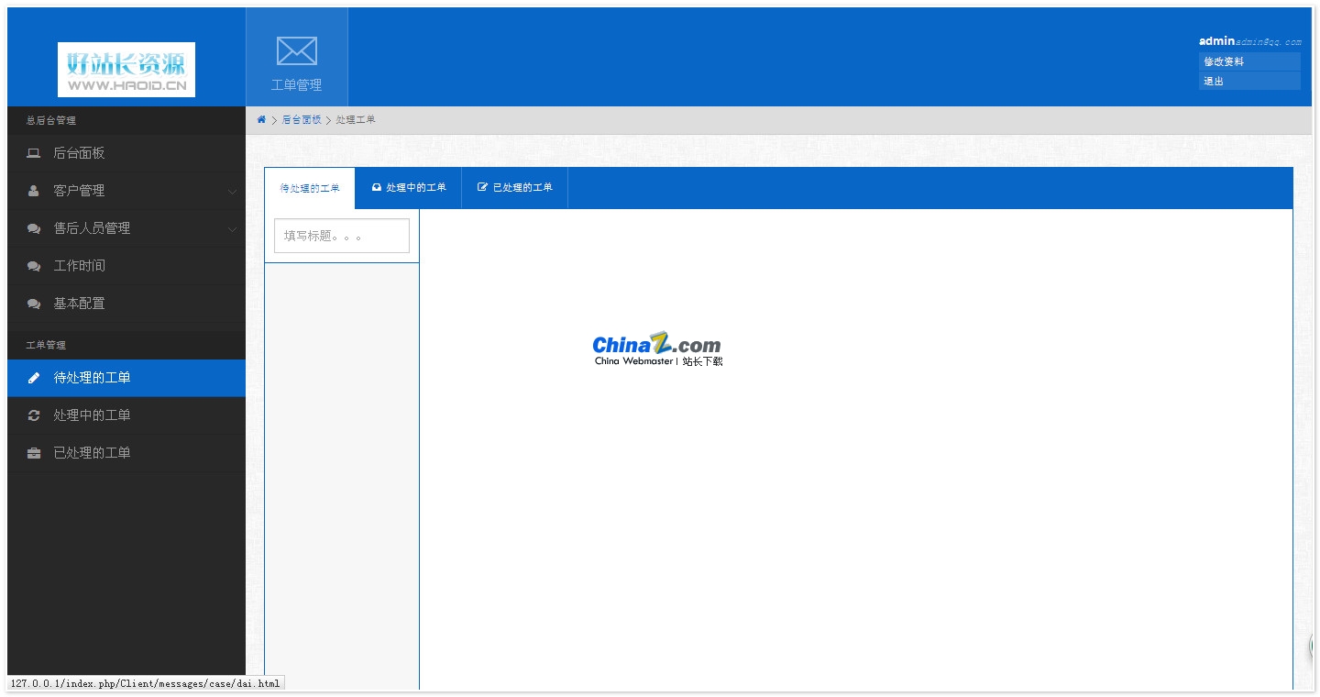Open the 客户管理 sidebar menu
The image size is (1320, 697).
[126, 191]
